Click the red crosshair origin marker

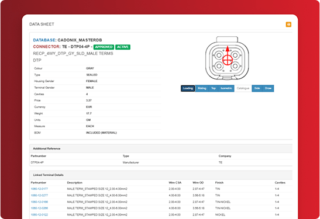(x=228, y=60)
